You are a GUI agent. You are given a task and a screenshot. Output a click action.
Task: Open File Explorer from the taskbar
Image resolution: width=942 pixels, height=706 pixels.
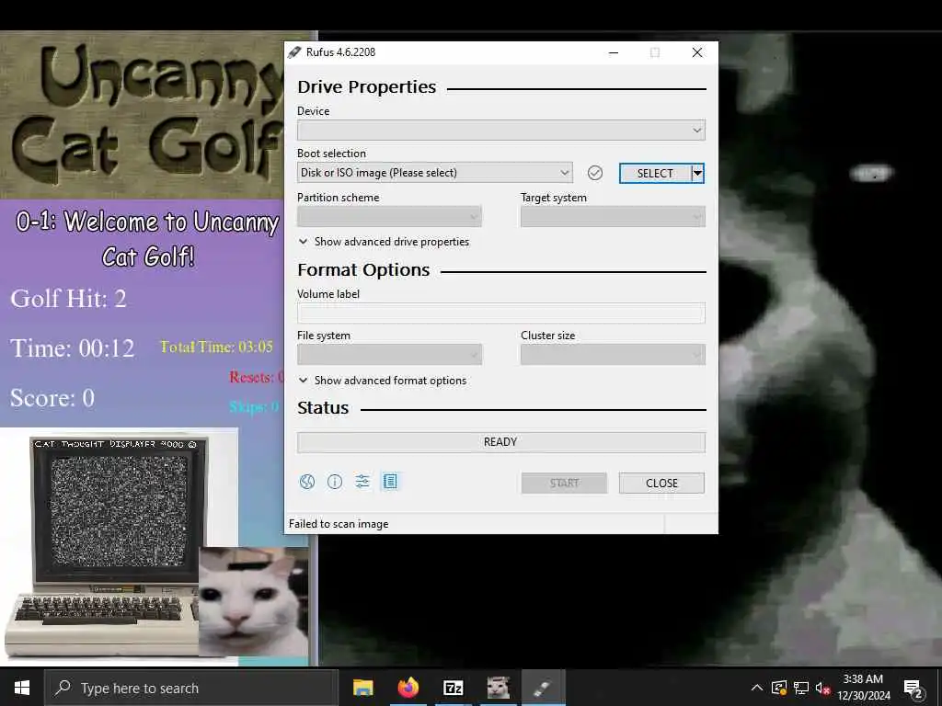pyautogui.click(x=362, y=688)
